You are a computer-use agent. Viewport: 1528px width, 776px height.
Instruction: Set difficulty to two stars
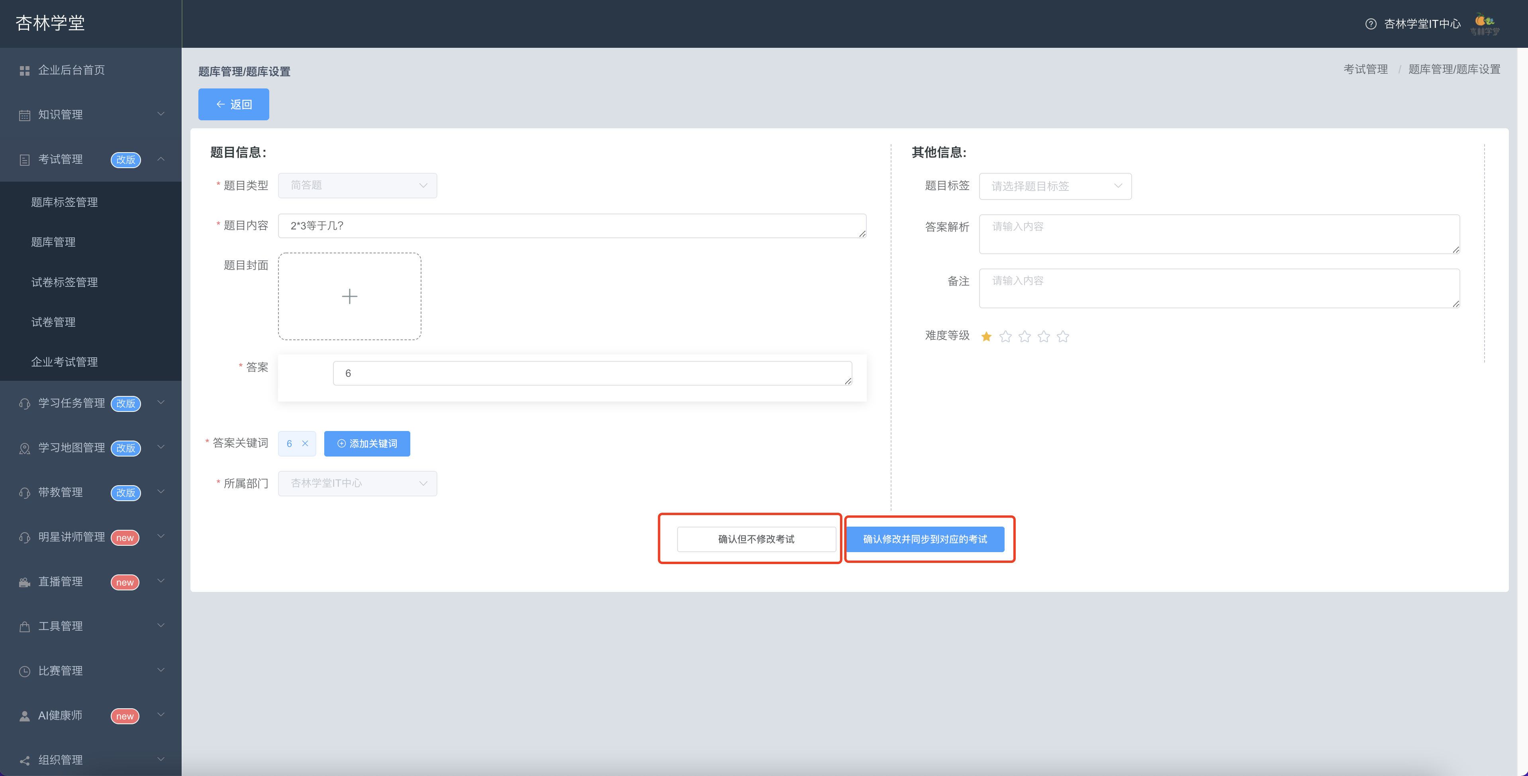point(1005,336)
